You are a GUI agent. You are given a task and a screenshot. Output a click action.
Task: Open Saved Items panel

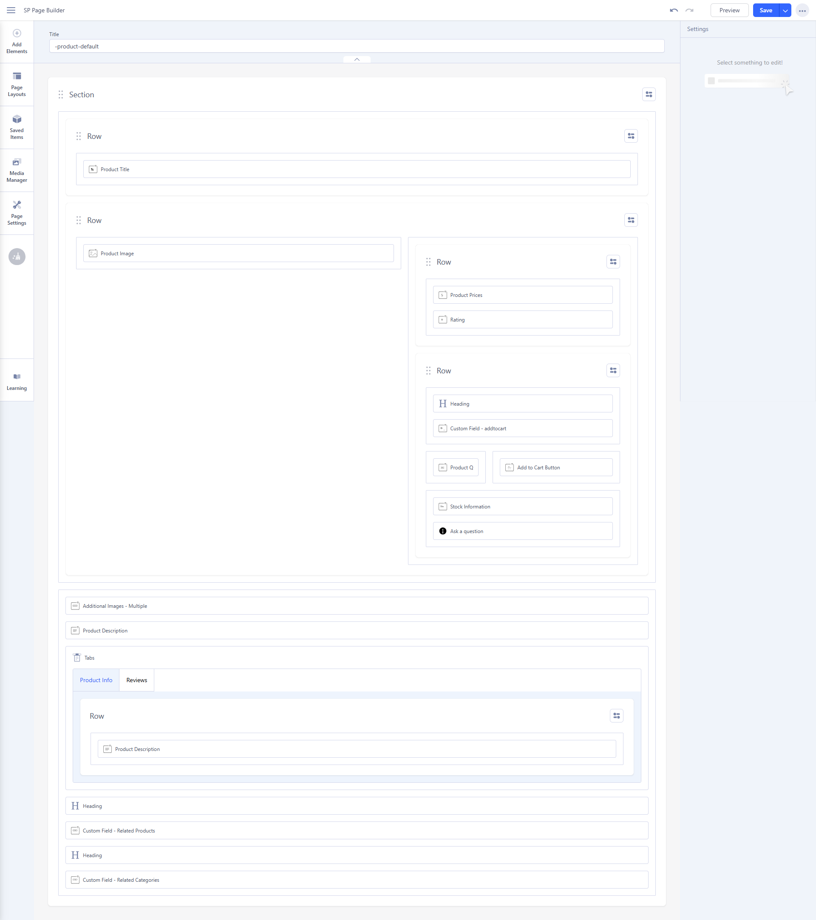click(x=17, y=127)
